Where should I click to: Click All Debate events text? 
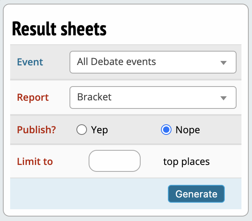116,62
